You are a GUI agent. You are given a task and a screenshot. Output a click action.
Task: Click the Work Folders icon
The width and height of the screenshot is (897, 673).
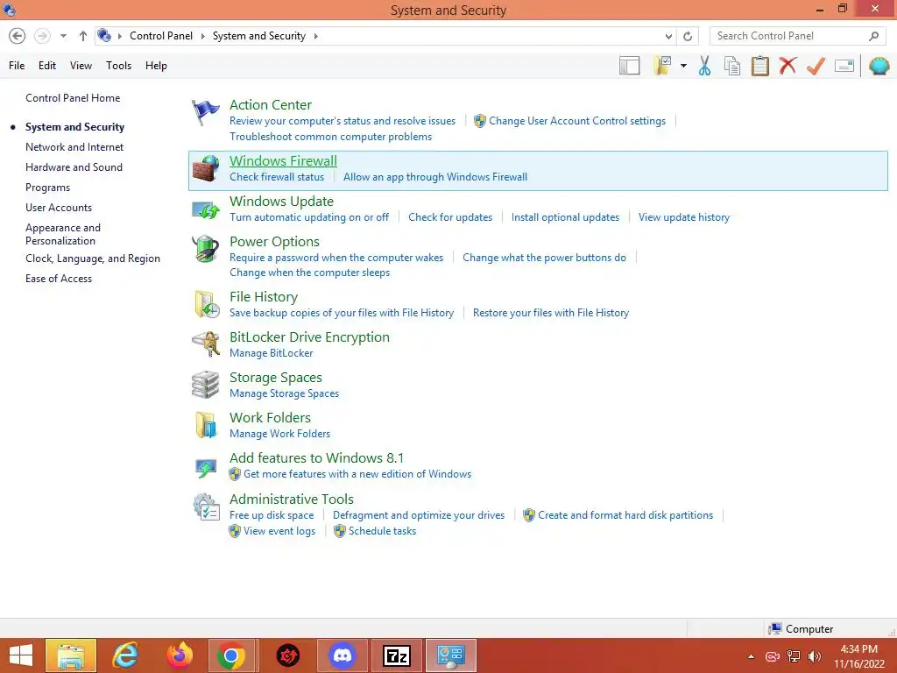click(x=205, y=425)
